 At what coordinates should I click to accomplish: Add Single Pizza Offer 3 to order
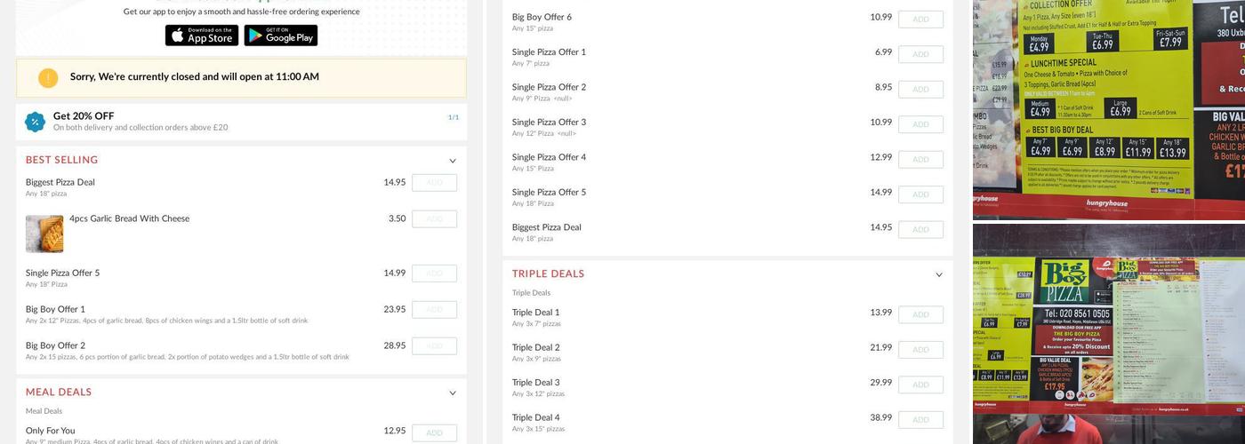[x=920, y=124]
